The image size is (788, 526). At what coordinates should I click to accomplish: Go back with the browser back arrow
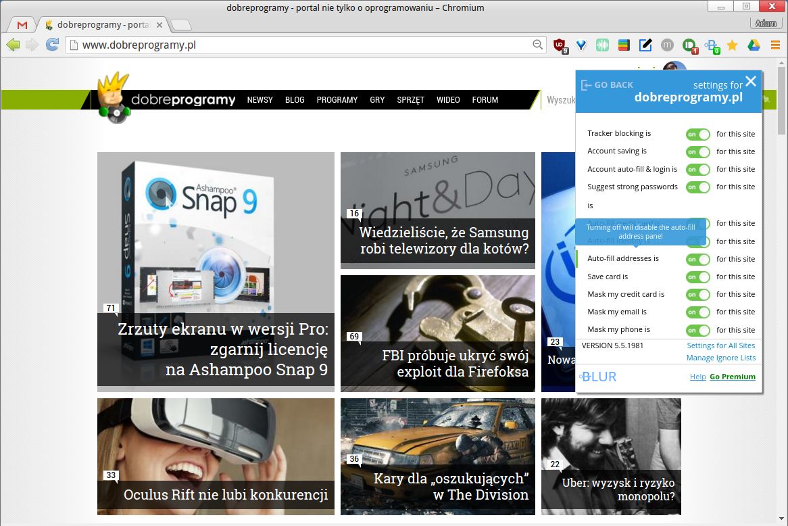coord(13,45)
